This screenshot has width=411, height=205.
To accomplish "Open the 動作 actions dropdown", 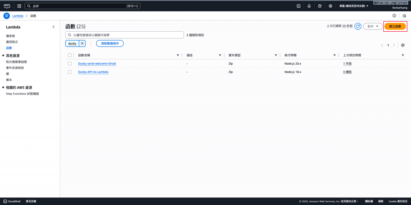I will click(x=373, y=26).
